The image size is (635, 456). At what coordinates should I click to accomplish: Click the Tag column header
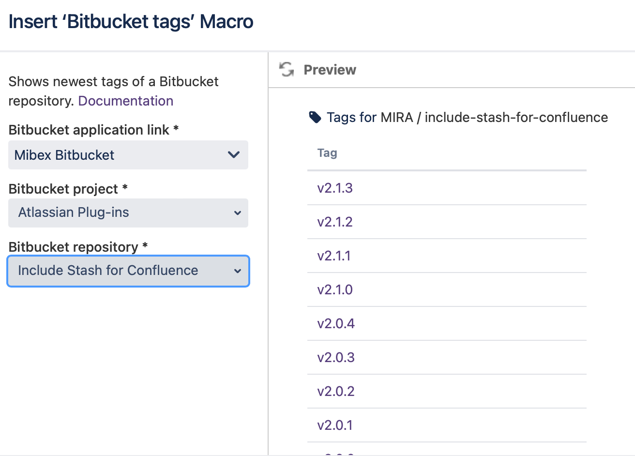[327, 153]
